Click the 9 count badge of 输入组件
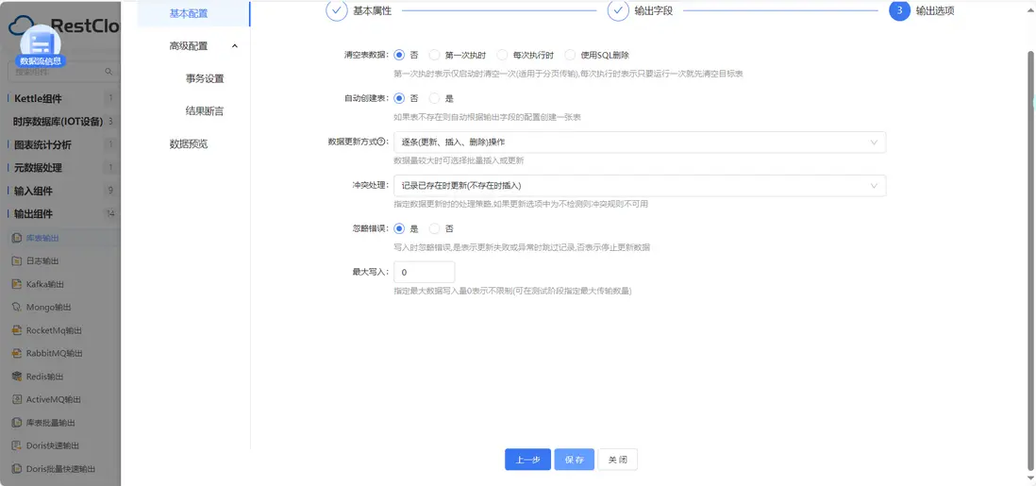This screenshot has width=1036, height=486. (x=110, y=191)
